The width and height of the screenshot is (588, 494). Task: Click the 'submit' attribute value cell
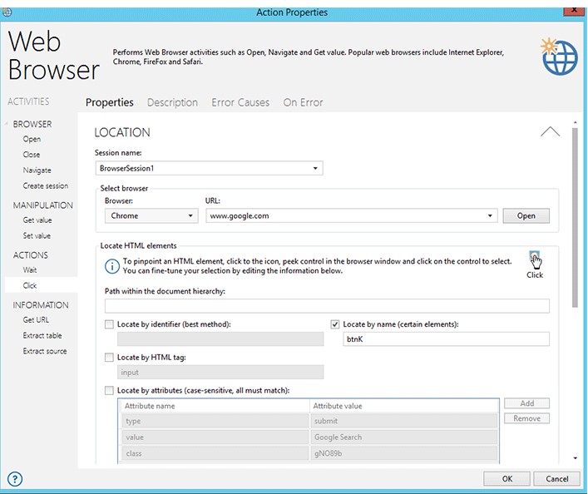[x=404, y=421]
